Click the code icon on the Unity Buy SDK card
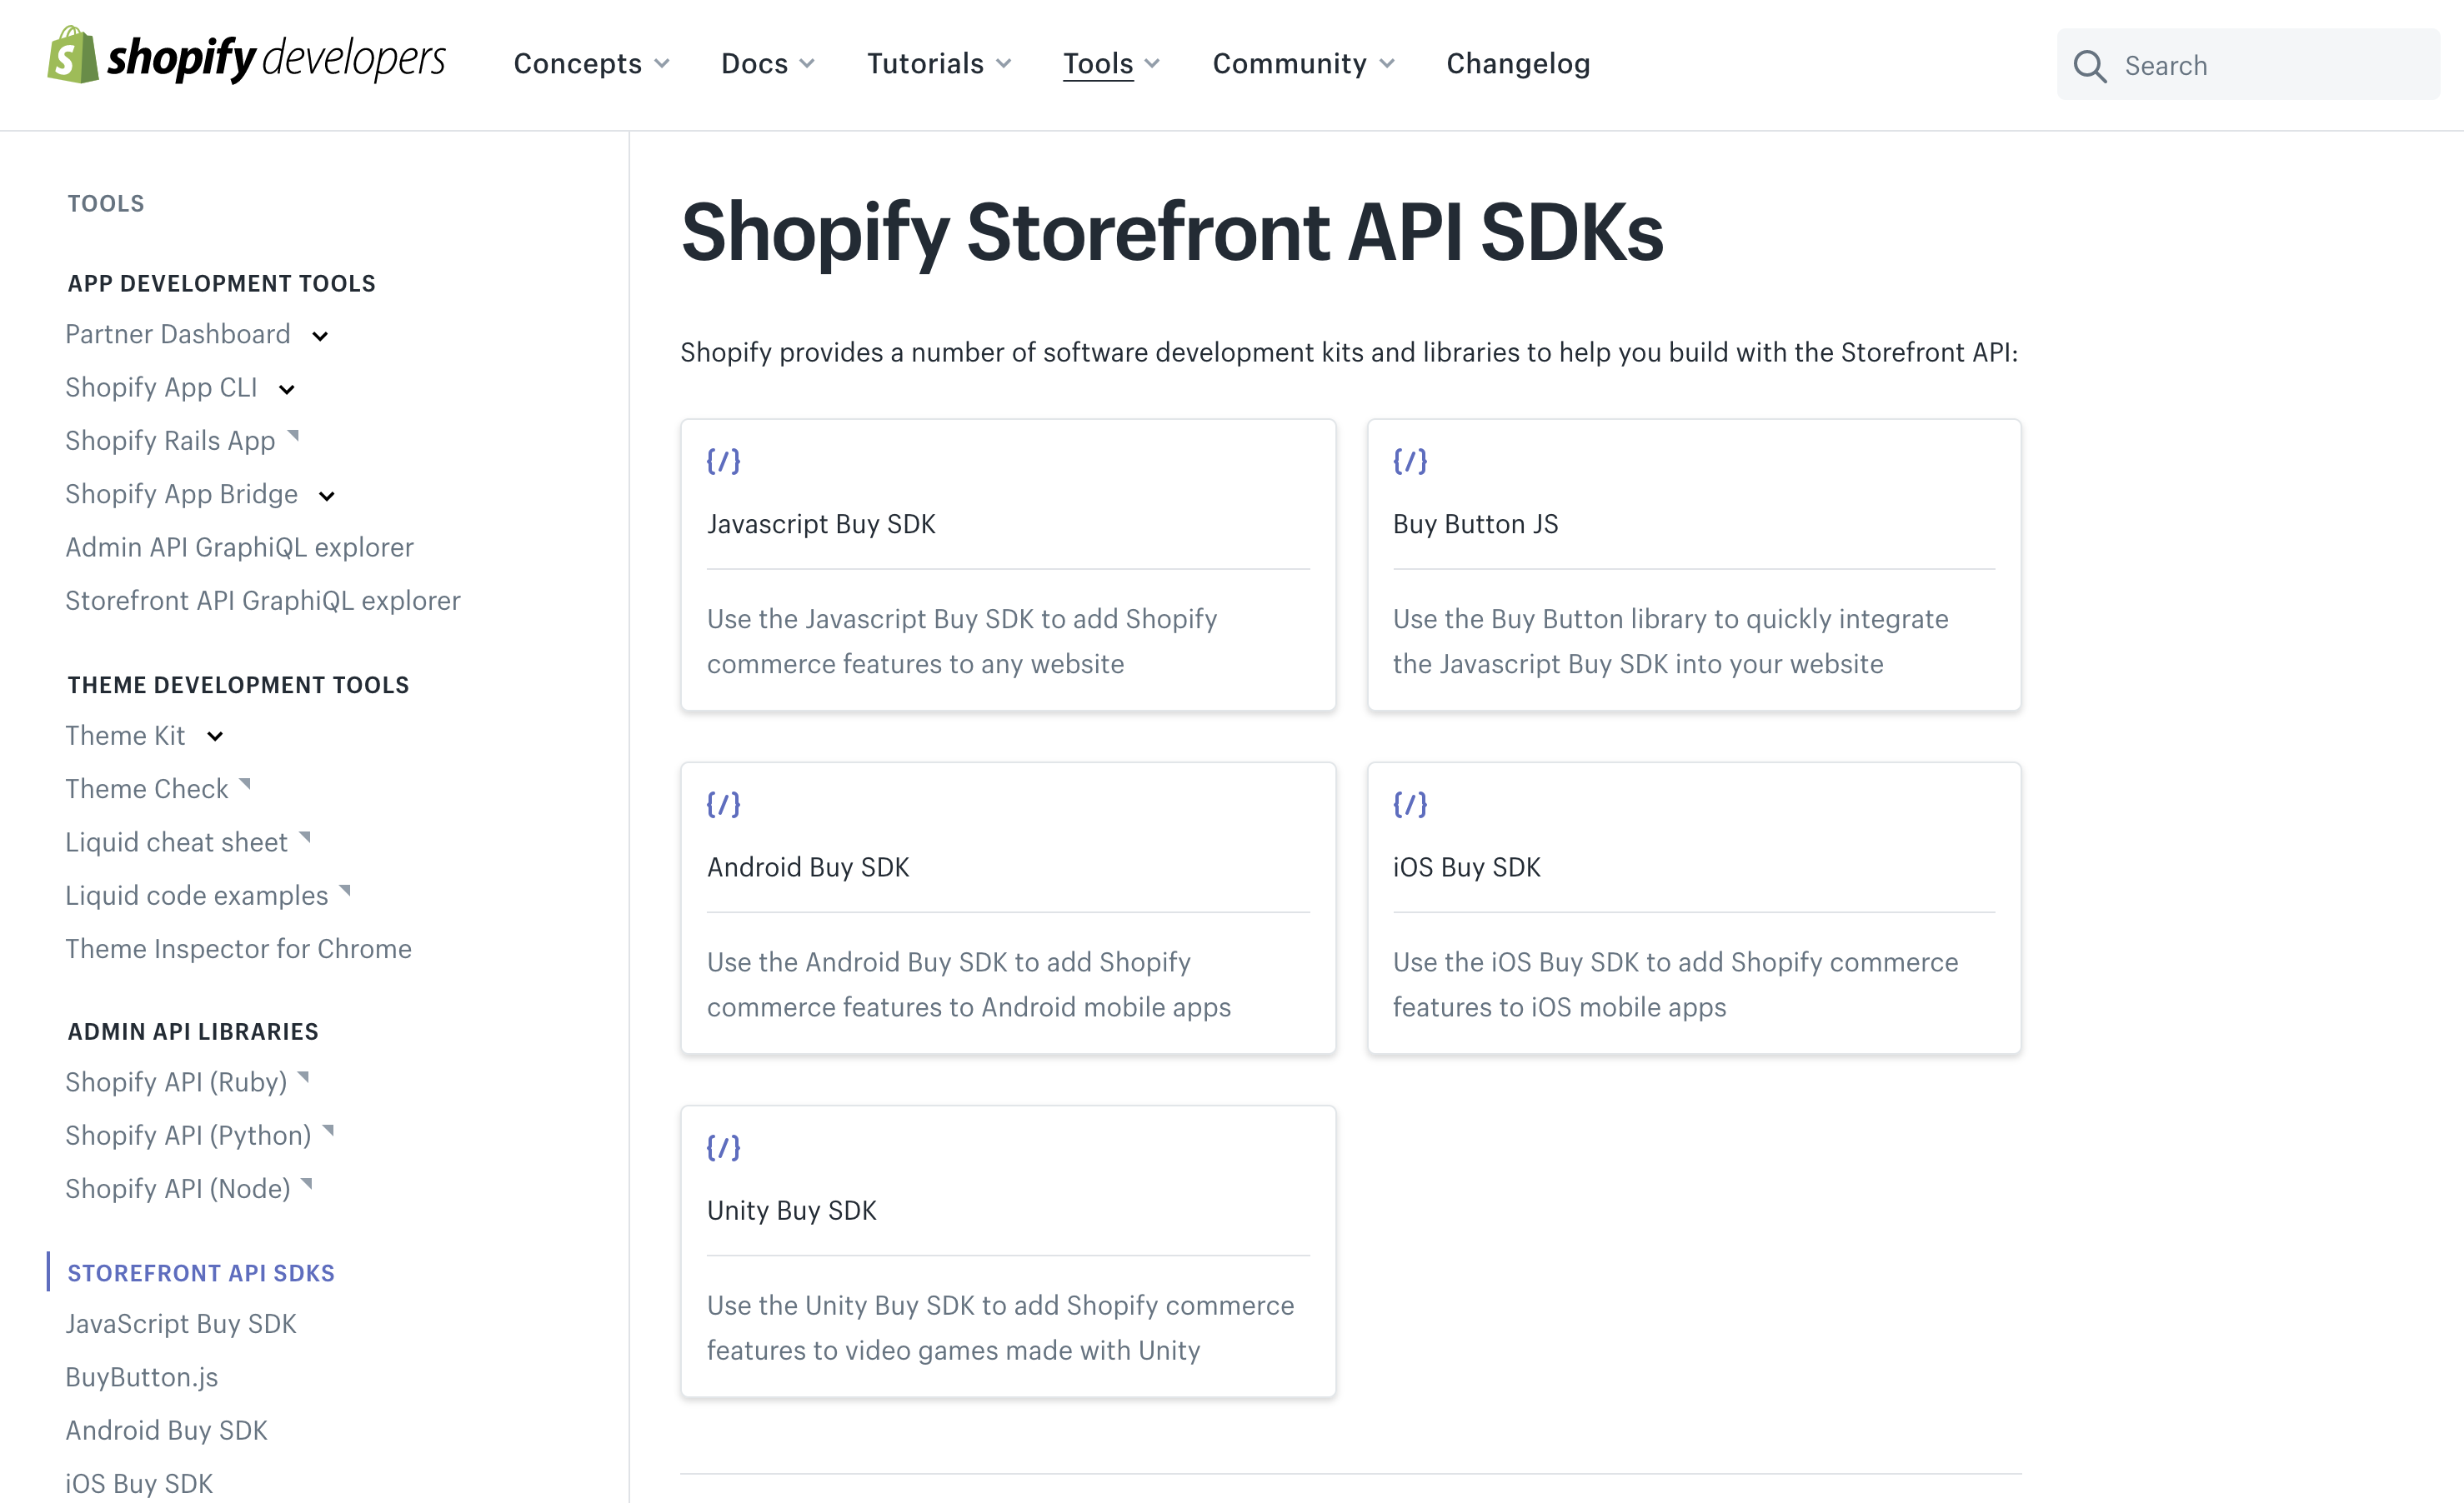Screen dimensions: 2464x1503 723,1147
